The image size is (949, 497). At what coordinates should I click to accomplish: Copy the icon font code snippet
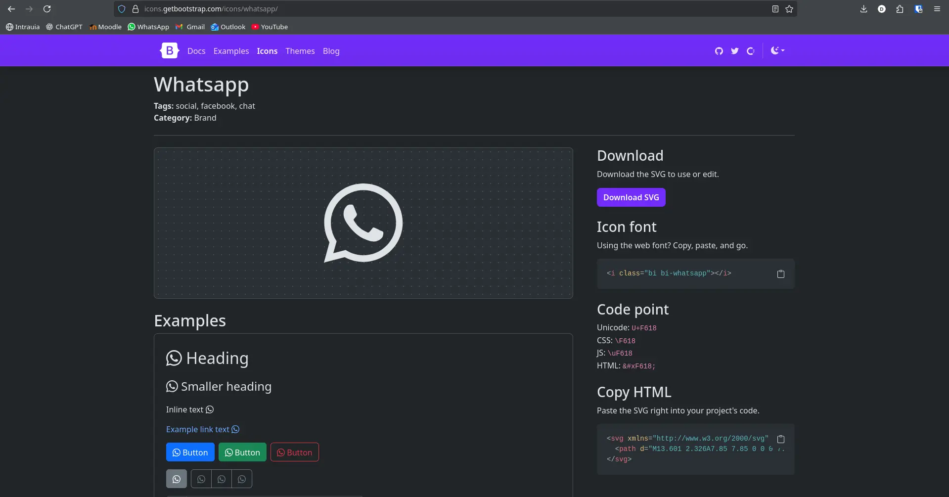(x=780, y=273)
